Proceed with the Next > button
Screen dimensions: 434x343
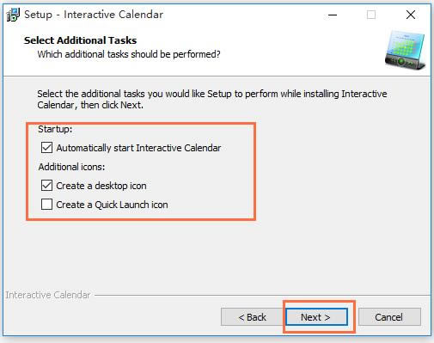316,317
